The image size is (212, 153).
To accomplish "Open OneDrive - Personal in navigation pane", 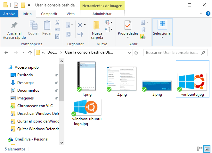I will [31, 139].
